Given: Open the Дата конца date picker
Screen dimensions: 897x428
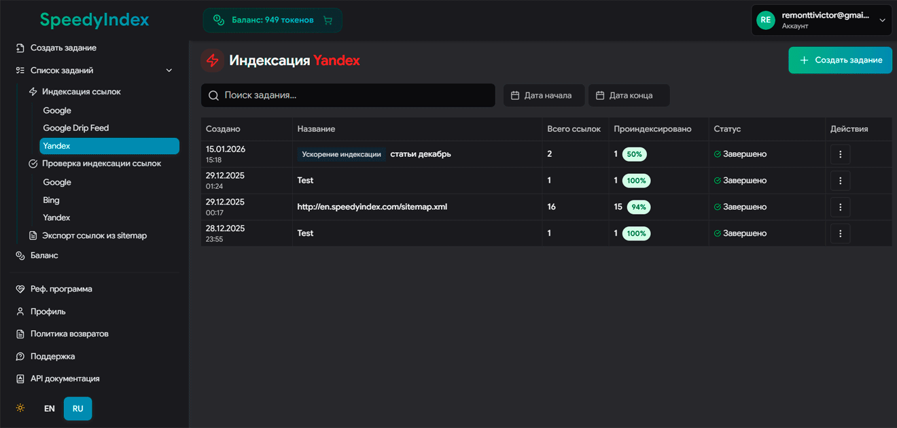Looking at the screenshot, I should [x=629, y=96].
